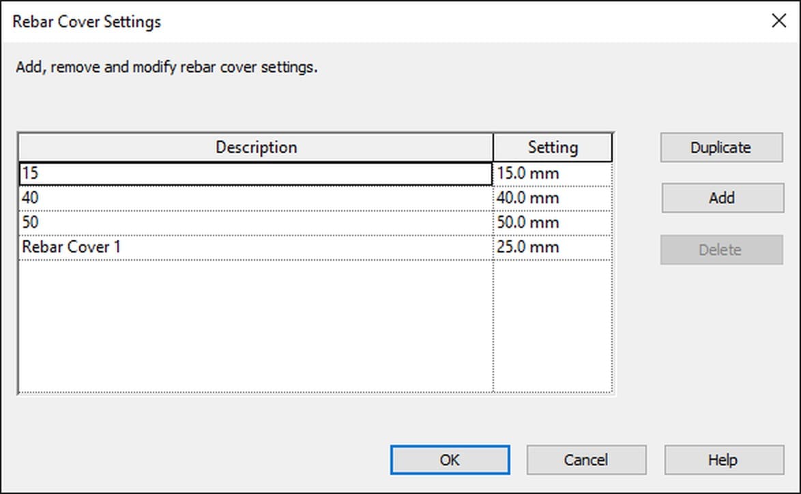Edit the 15.0 mm setting cell

tap(553, 174)
